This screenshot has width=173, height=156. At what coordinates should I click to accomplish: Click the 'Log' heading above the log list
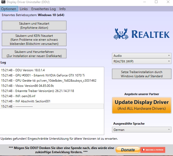coord(3,62)
